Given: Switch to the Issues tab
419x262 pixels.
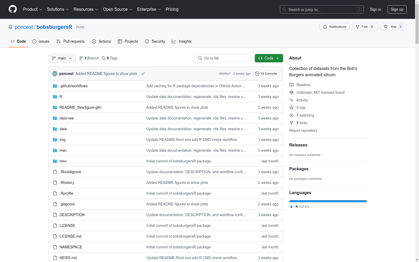Looking at the screenshot, I should pos(41,41).
